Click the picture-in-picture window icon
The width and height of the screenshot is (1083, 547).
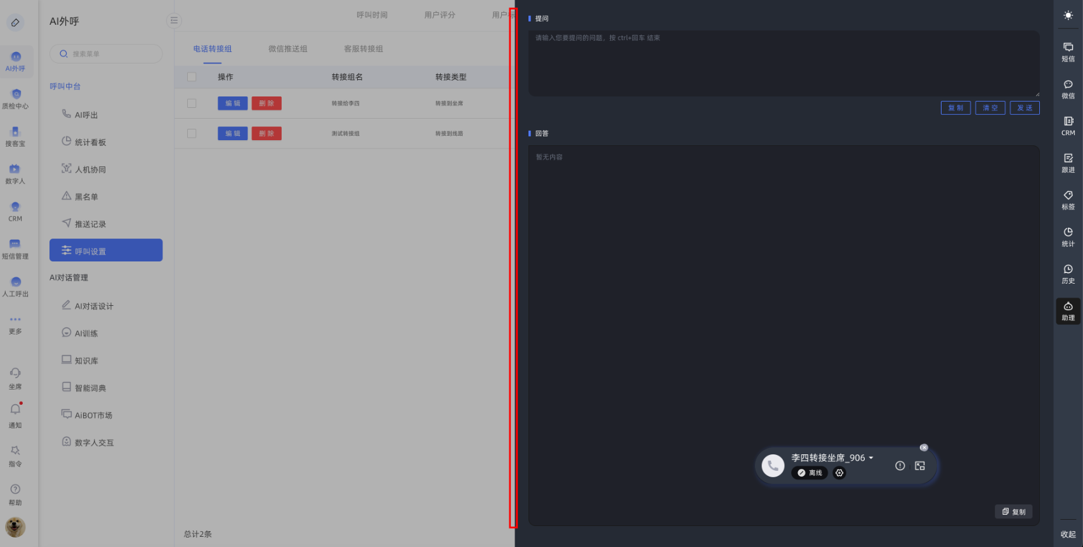coord(920,466)
